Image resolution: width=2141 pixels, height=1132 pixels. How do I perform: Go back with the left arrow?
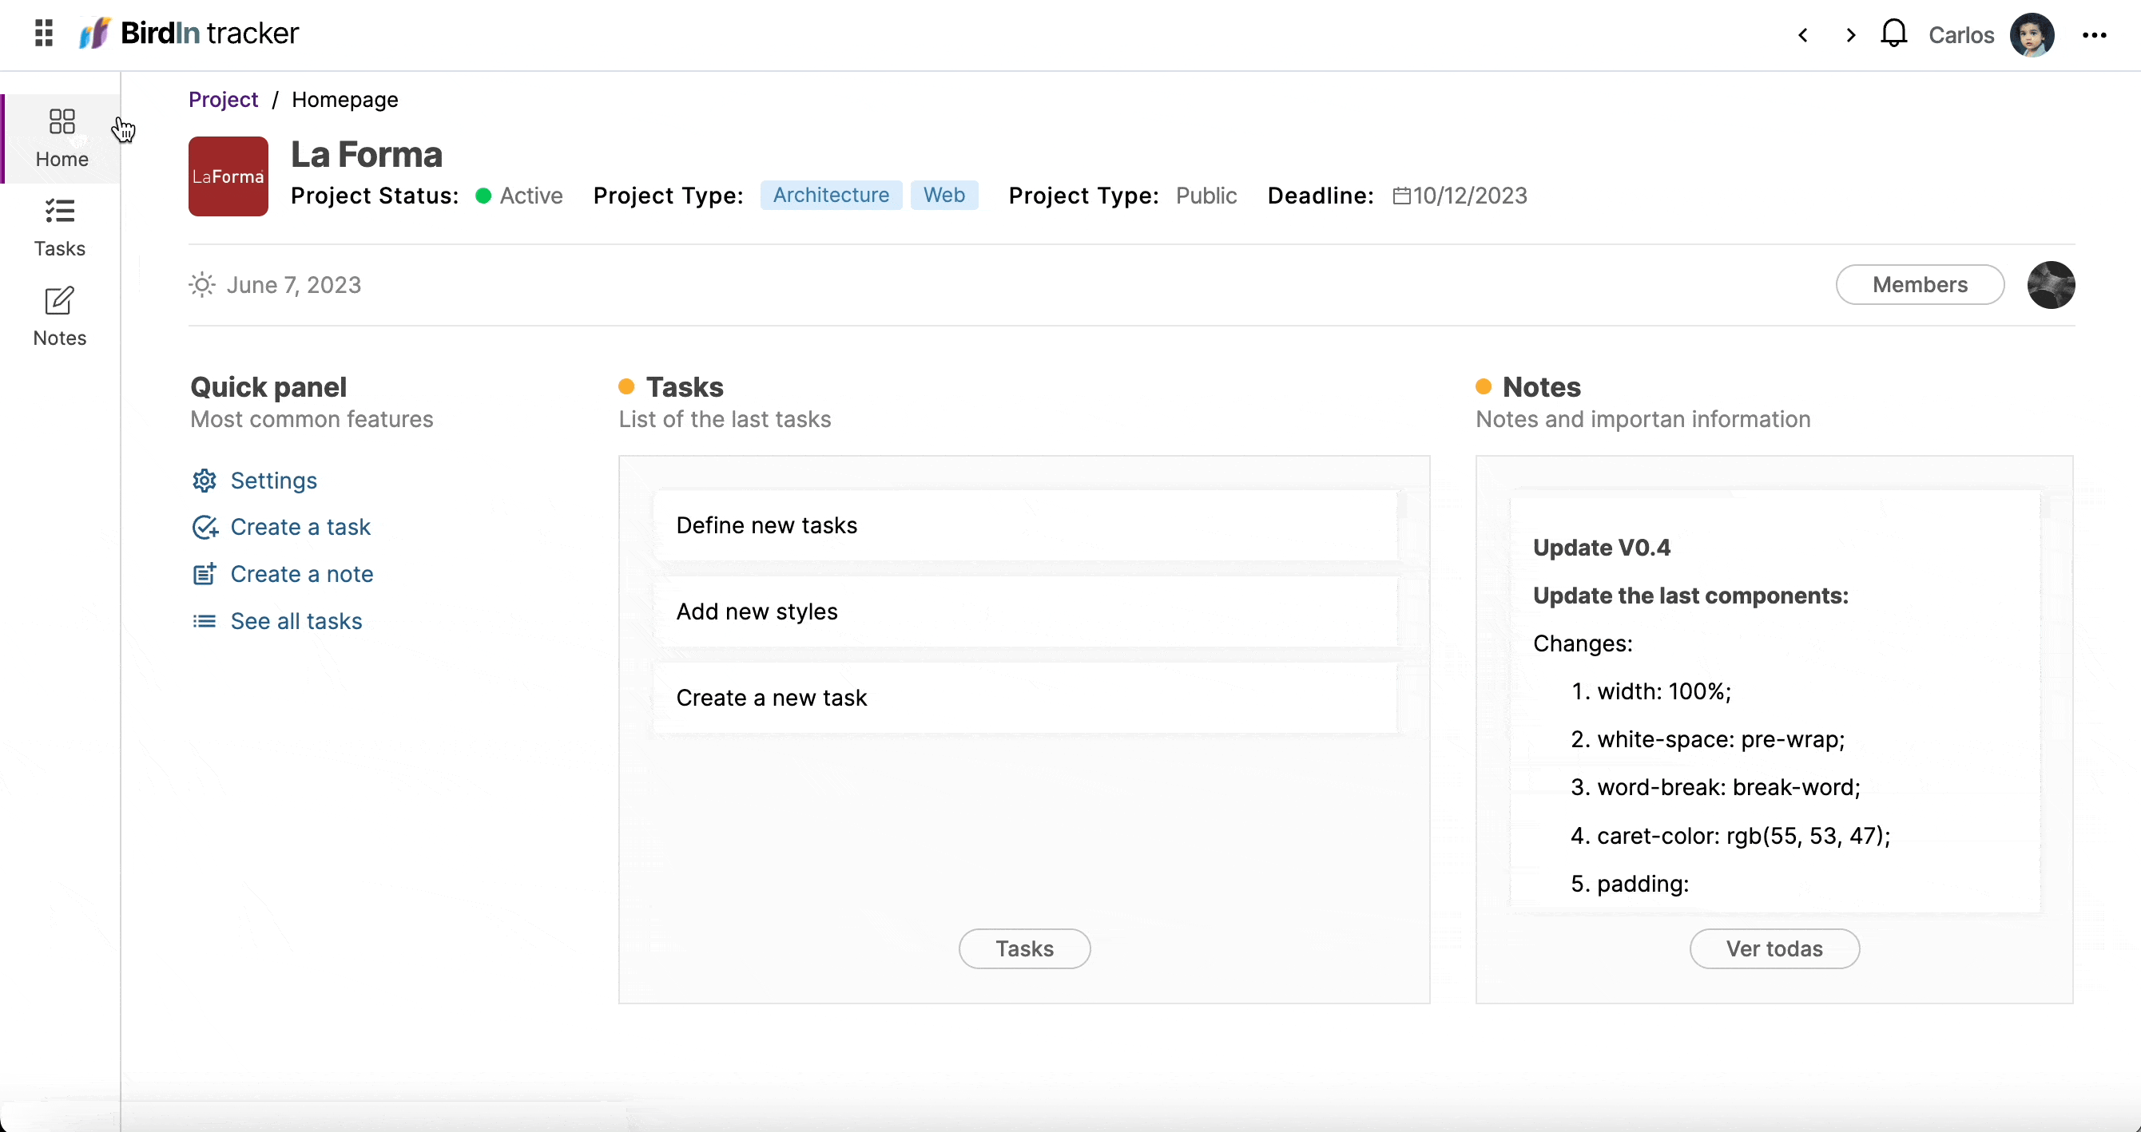pos(1803,35)
